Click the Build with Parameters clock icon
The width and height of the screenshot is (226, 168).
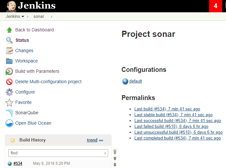click(x=9, y=71)
